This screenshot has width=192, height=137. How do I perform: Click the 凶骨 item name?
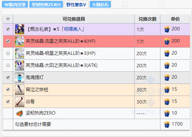[x=30, y=101]
